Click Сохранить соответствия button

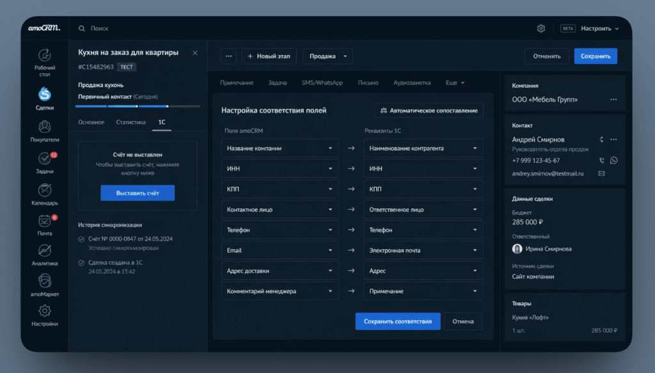point(398,321)
